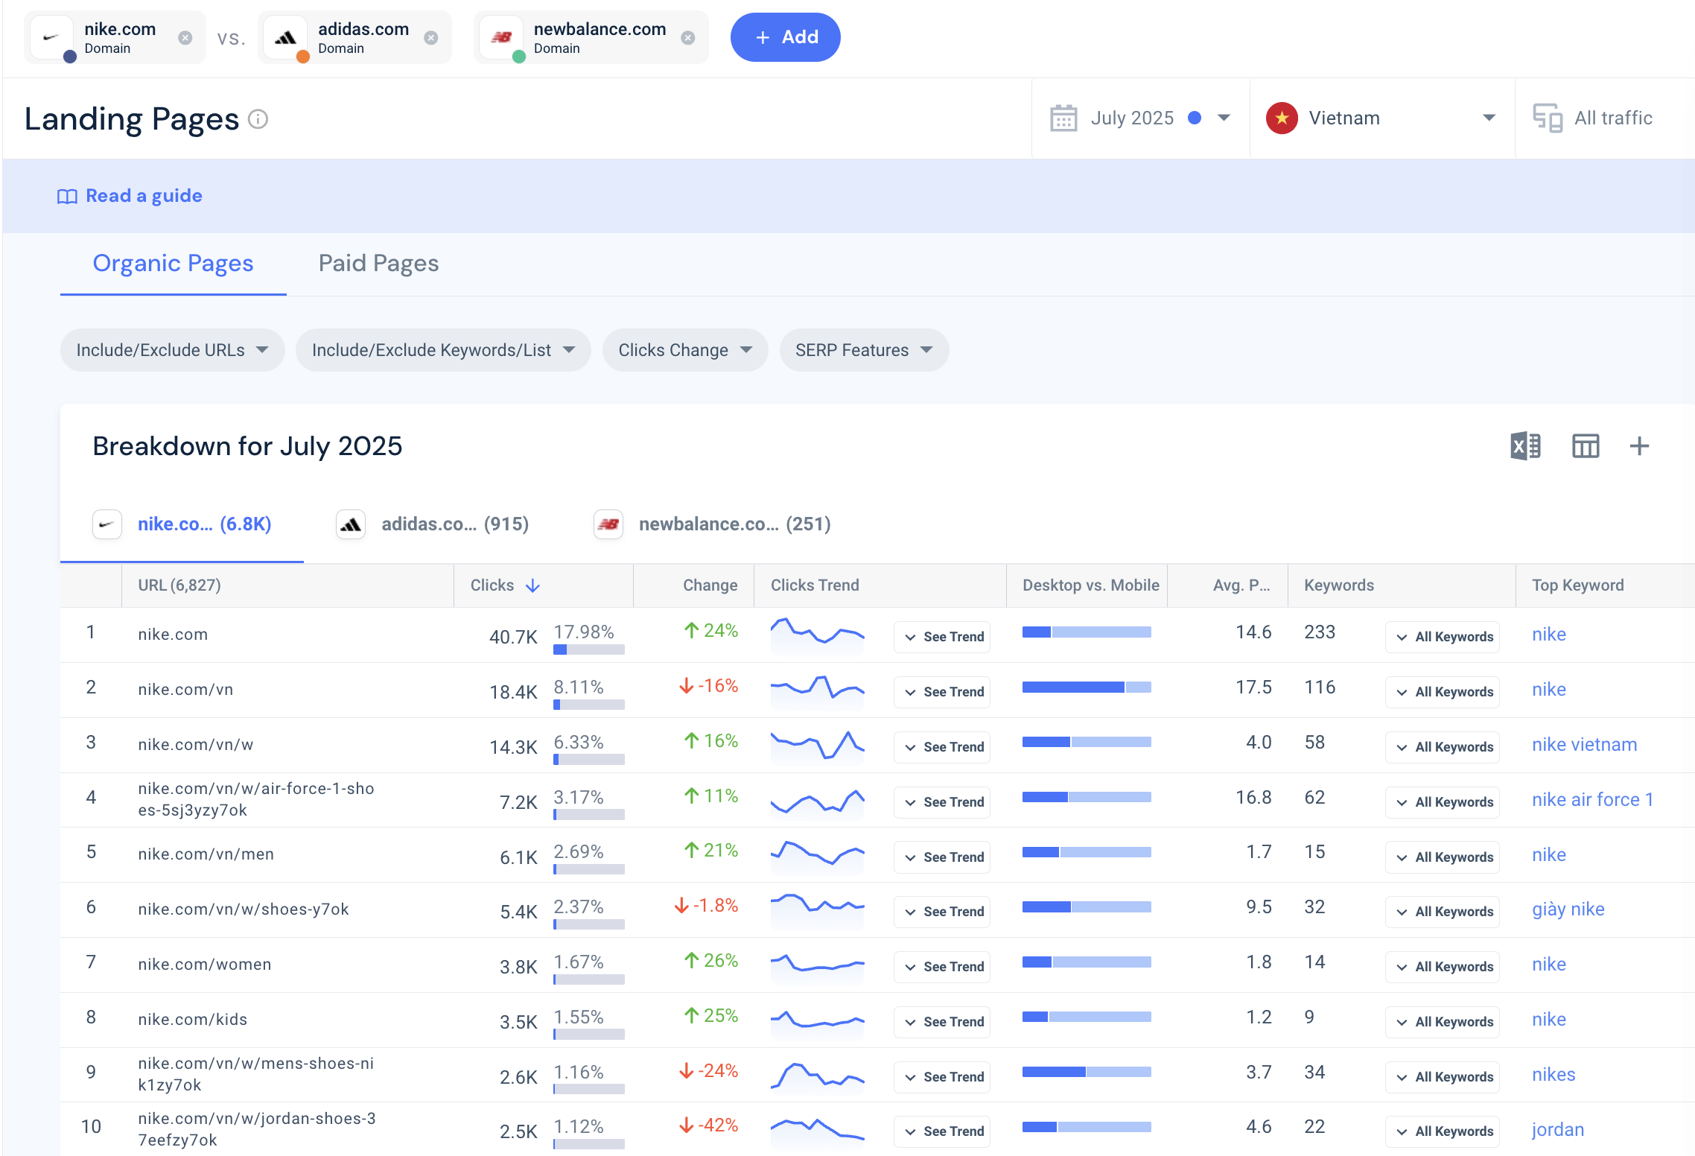Click the 40.7K clicks value
1695x1156 pixels.
513,638
